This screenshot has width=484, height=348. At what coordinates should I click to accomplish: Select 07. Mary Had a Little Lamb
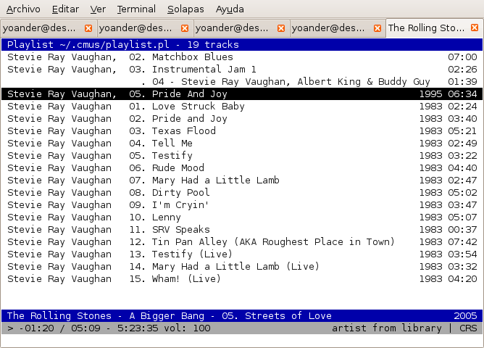click(242, 181)
